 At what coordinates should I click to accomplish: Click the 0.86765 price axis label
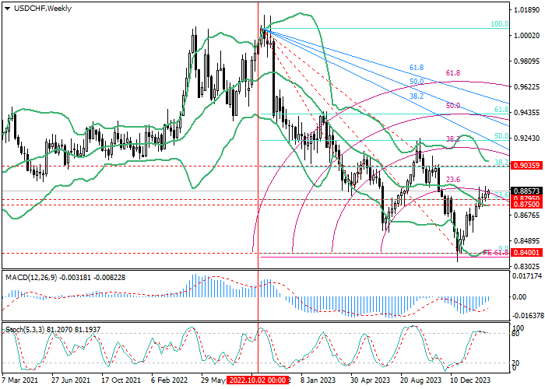pos(526,216)
